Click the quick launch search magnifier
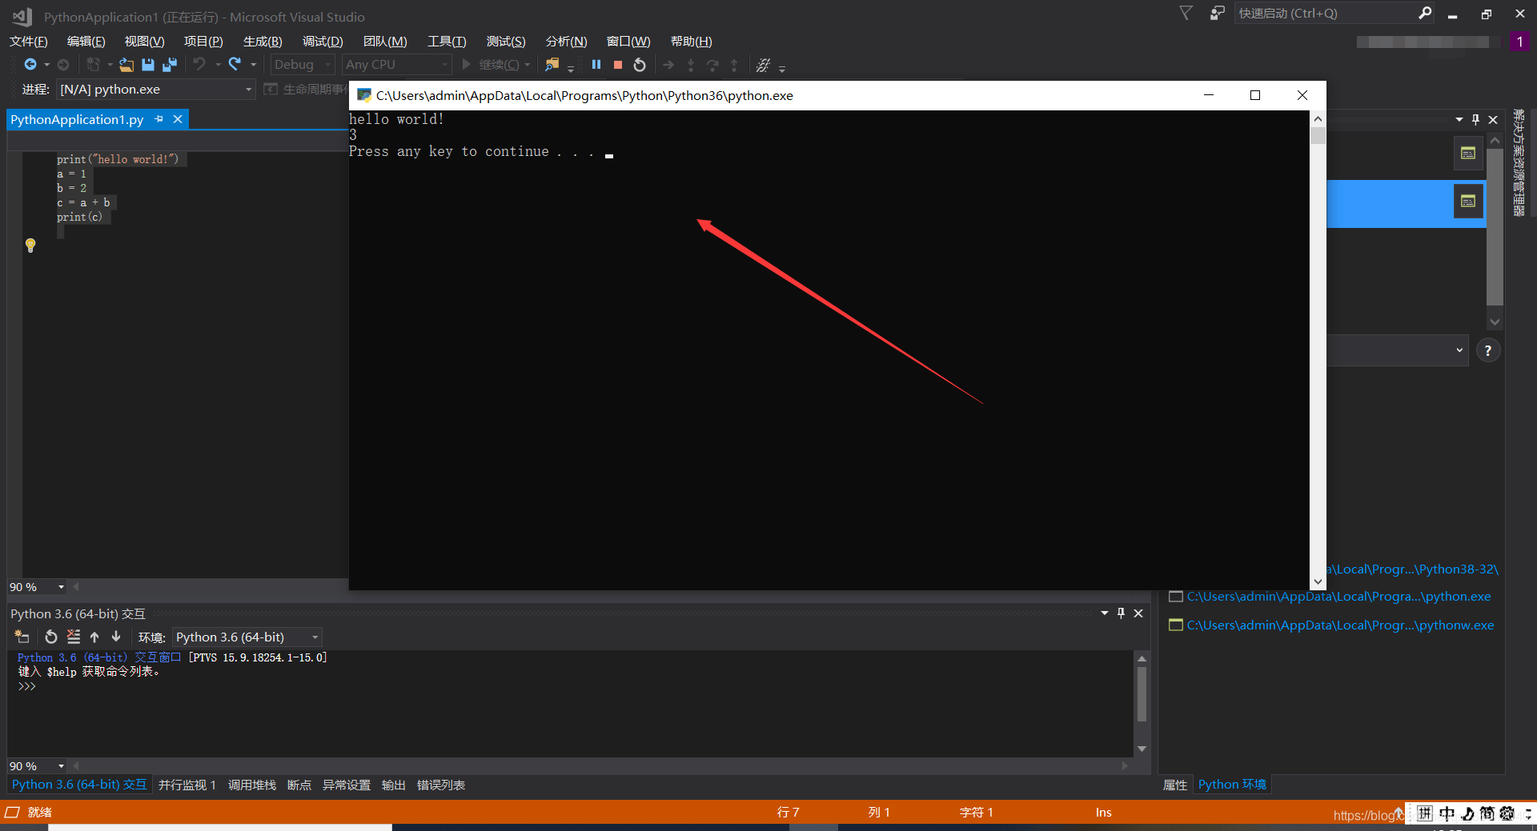Image resolution: width=1537 pixels, height=831 pixels. [x=1425, y=13]
